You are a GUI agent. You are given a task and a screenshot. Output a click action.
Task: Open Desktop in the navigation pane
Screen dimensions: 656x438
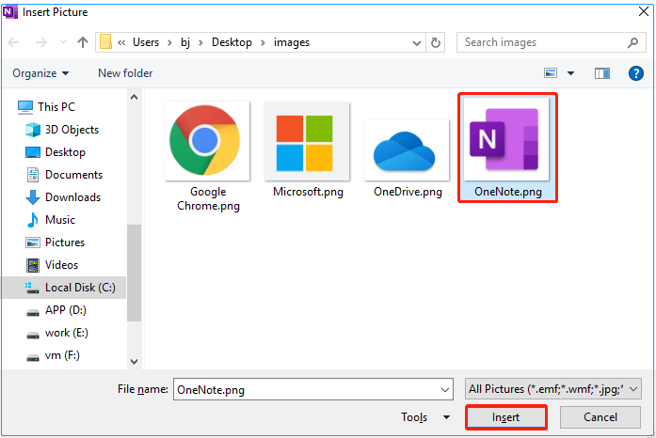click(56, 152)
